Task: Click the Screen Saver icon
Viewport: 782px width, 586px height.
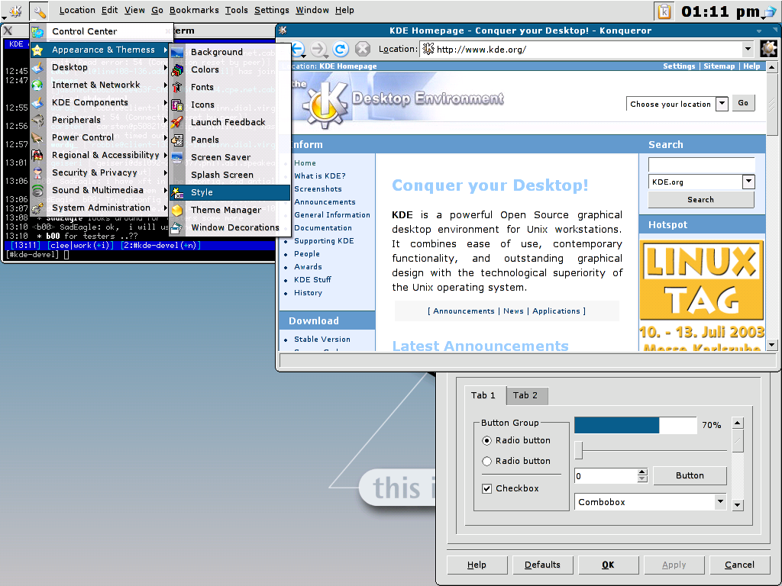Action: pos(177,157)
